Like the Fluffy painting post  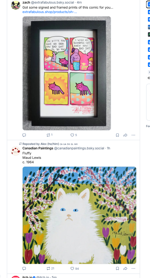[x=75, y=269]
